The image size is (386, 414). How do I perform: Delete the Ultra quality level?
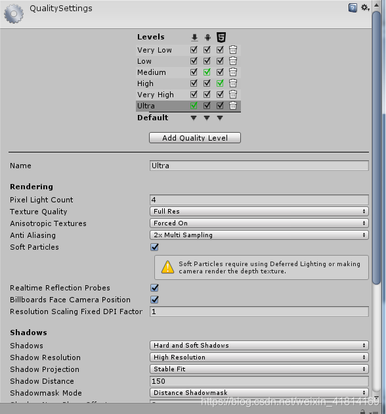tap(232, 106)
